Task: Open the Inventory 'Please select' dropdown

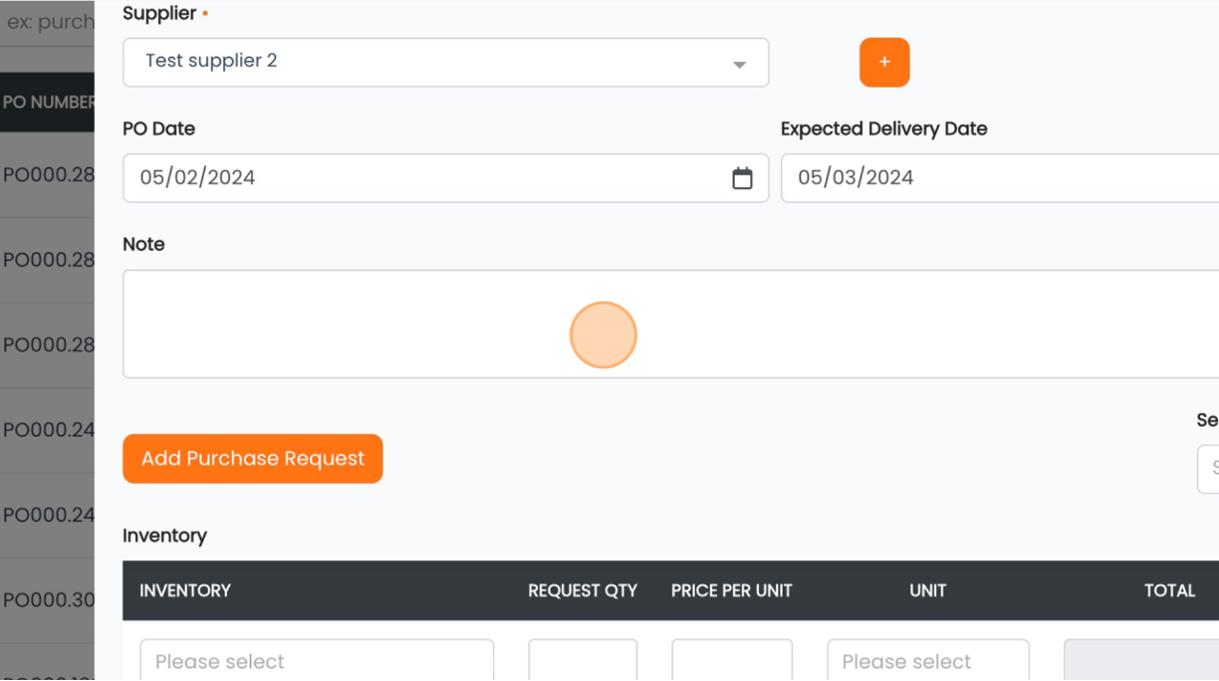Action: tap(317, 660)
